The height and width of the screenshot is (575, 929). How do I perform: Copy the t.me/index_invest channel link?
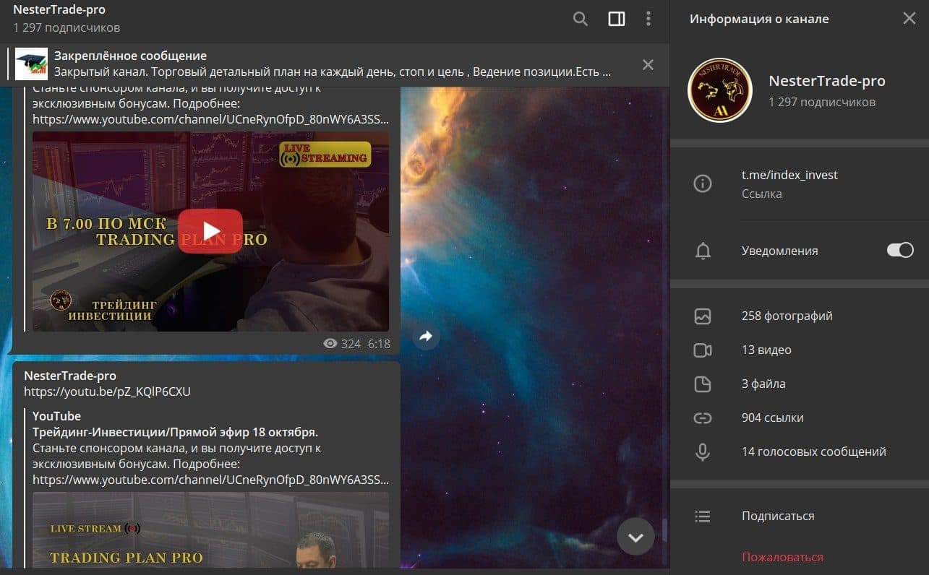789,175
